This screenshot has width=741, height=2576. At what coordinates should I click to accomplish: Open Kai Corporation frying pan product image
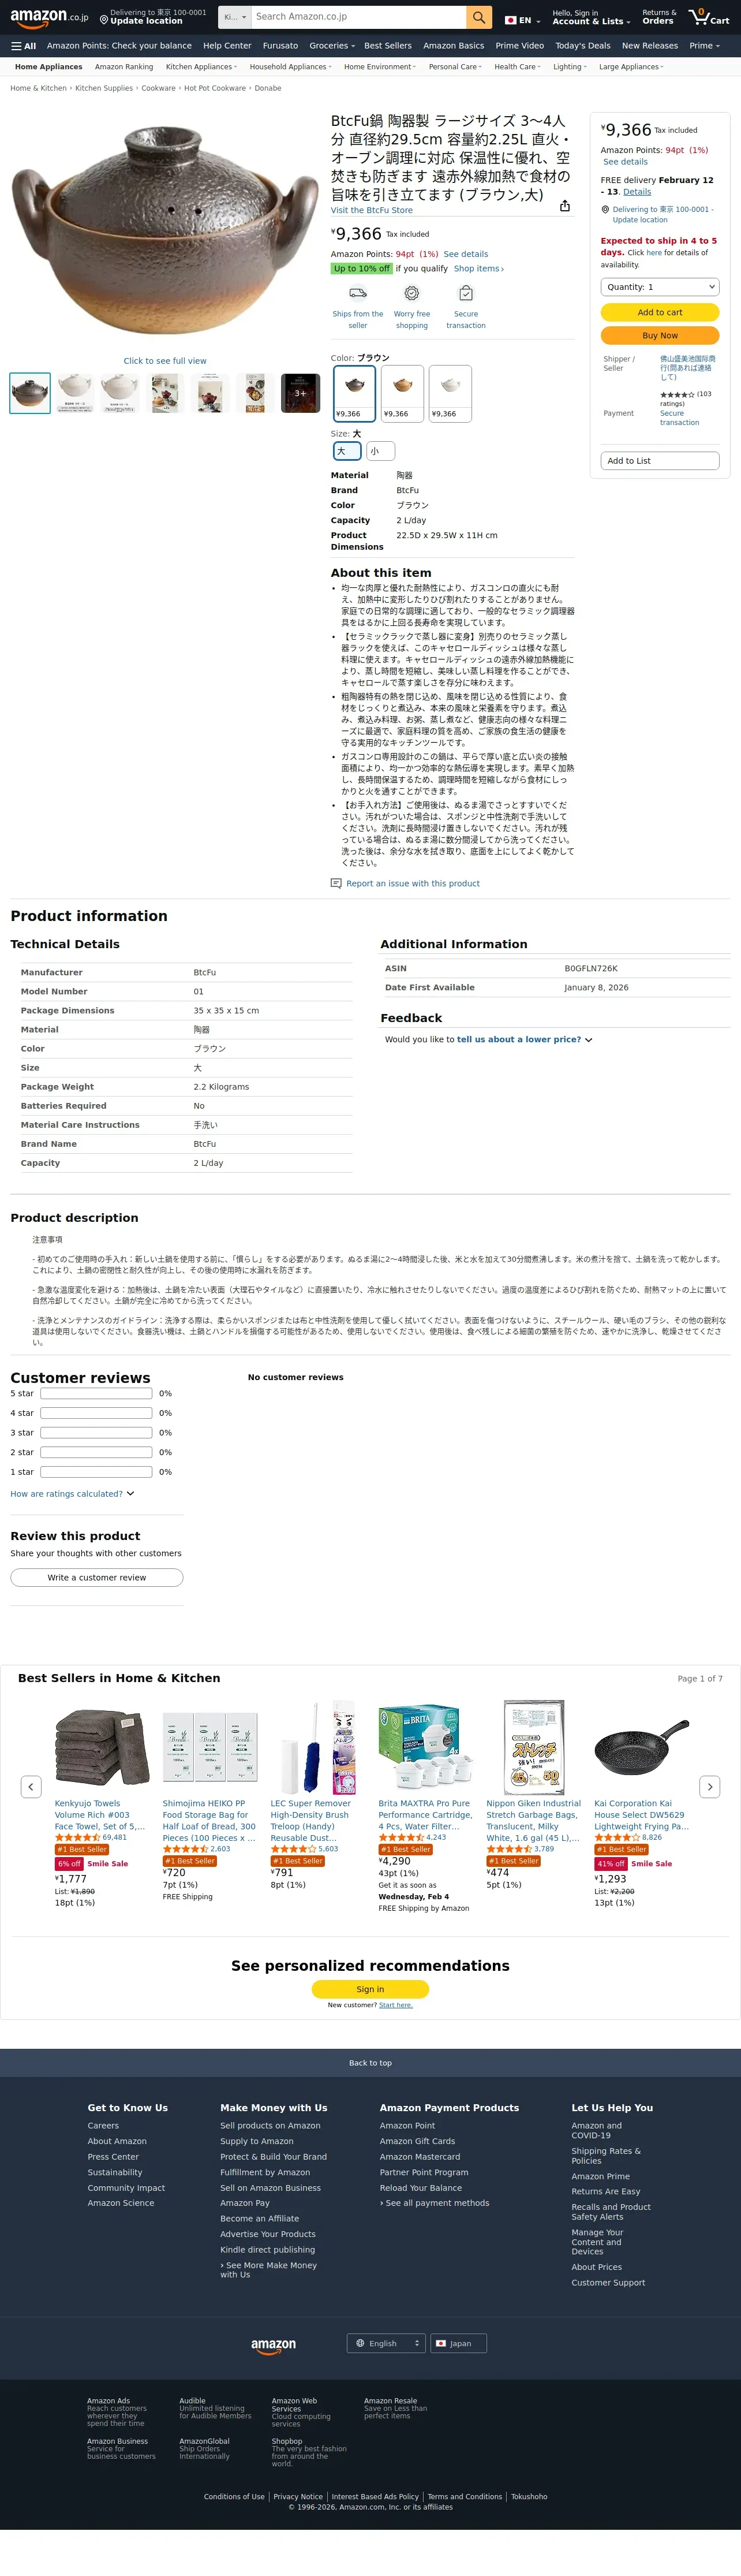click(x=642, y=1749)
